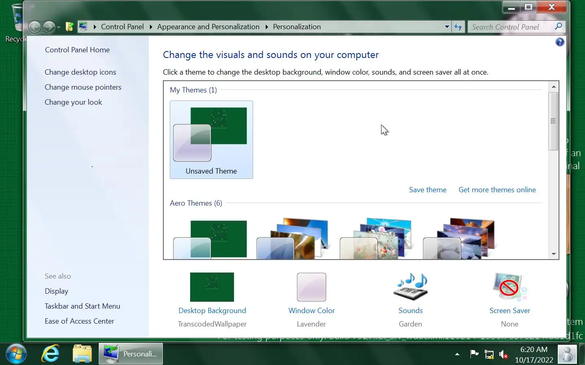Show hidden tray icons arrow
The image size is (585, 365).
[x=457, y=354]
